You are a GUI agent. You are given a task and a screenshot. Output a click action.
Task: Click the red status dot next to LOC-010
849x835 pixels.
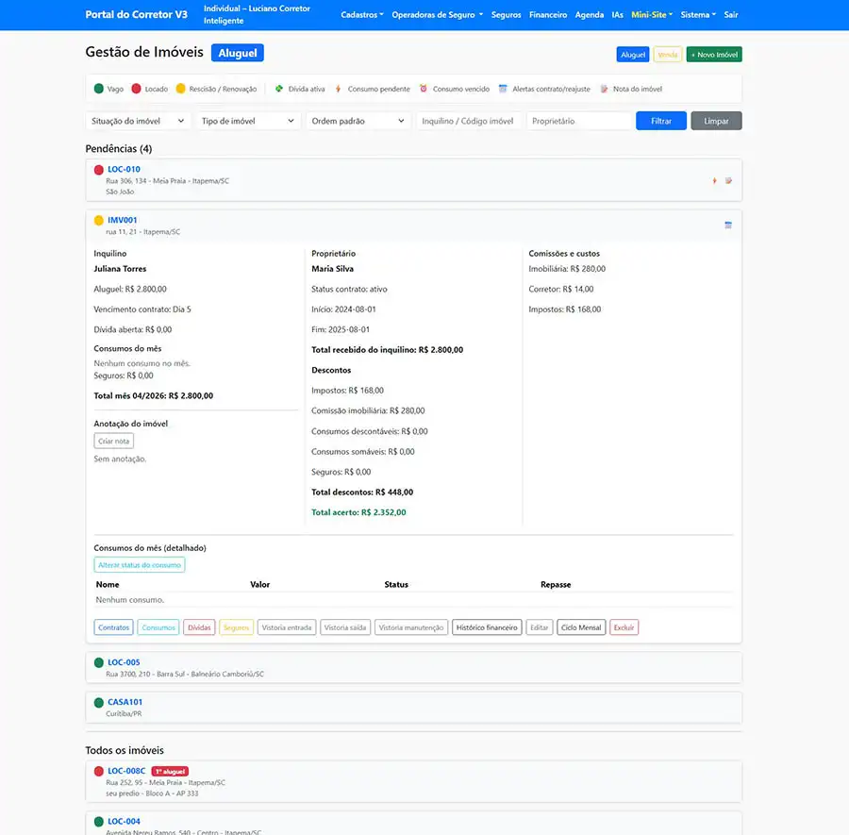(x=98, y=170)
